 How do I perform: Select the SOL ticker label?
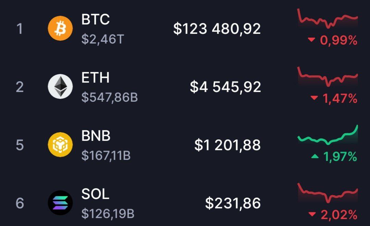tap(96, 194)
